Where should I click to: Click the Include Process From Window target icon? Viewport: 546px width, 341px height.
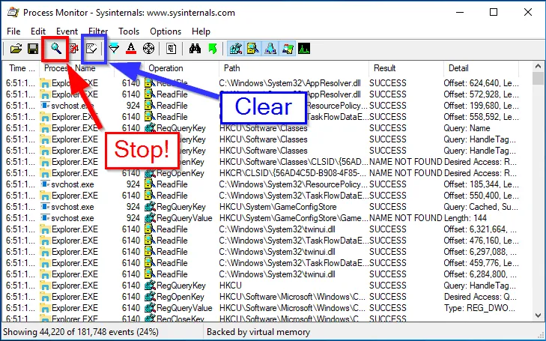[x=148, y=49]
